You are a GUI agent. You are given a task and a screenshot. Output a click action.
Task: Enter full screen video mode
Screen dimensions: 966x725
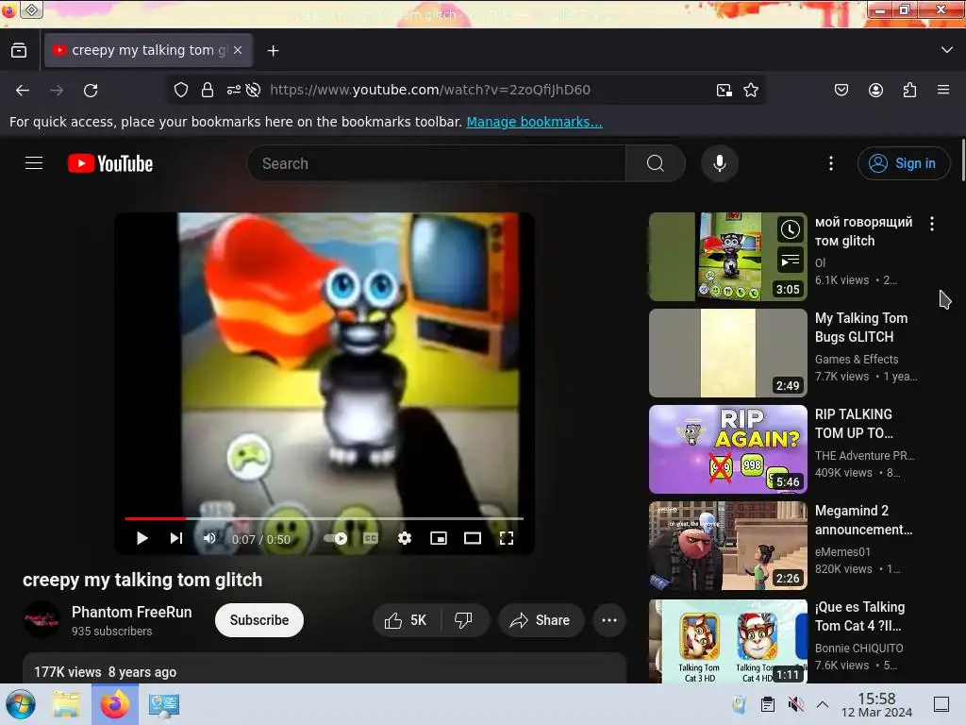(x=507, y=538)
